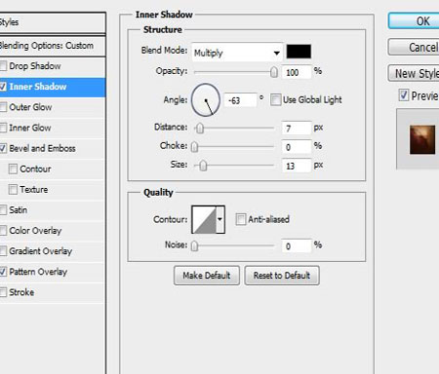The image size is (439, 374).
Task: Click the Cancel button
Action: 414,48
